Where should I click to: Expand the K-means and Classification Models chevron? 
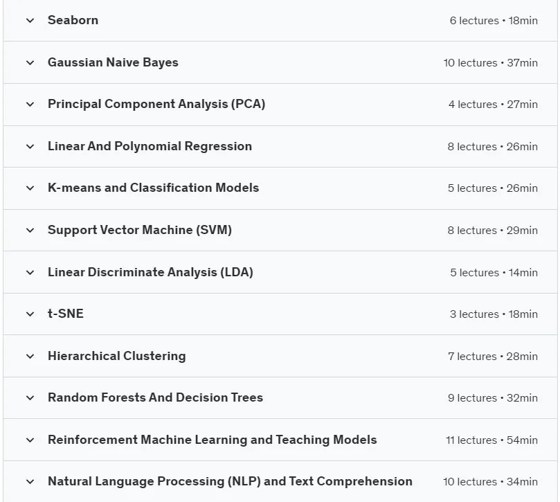(30, 188)
